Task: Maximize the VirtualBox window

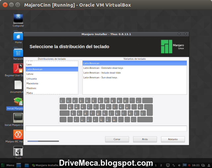Action: [x=18, y=5]
